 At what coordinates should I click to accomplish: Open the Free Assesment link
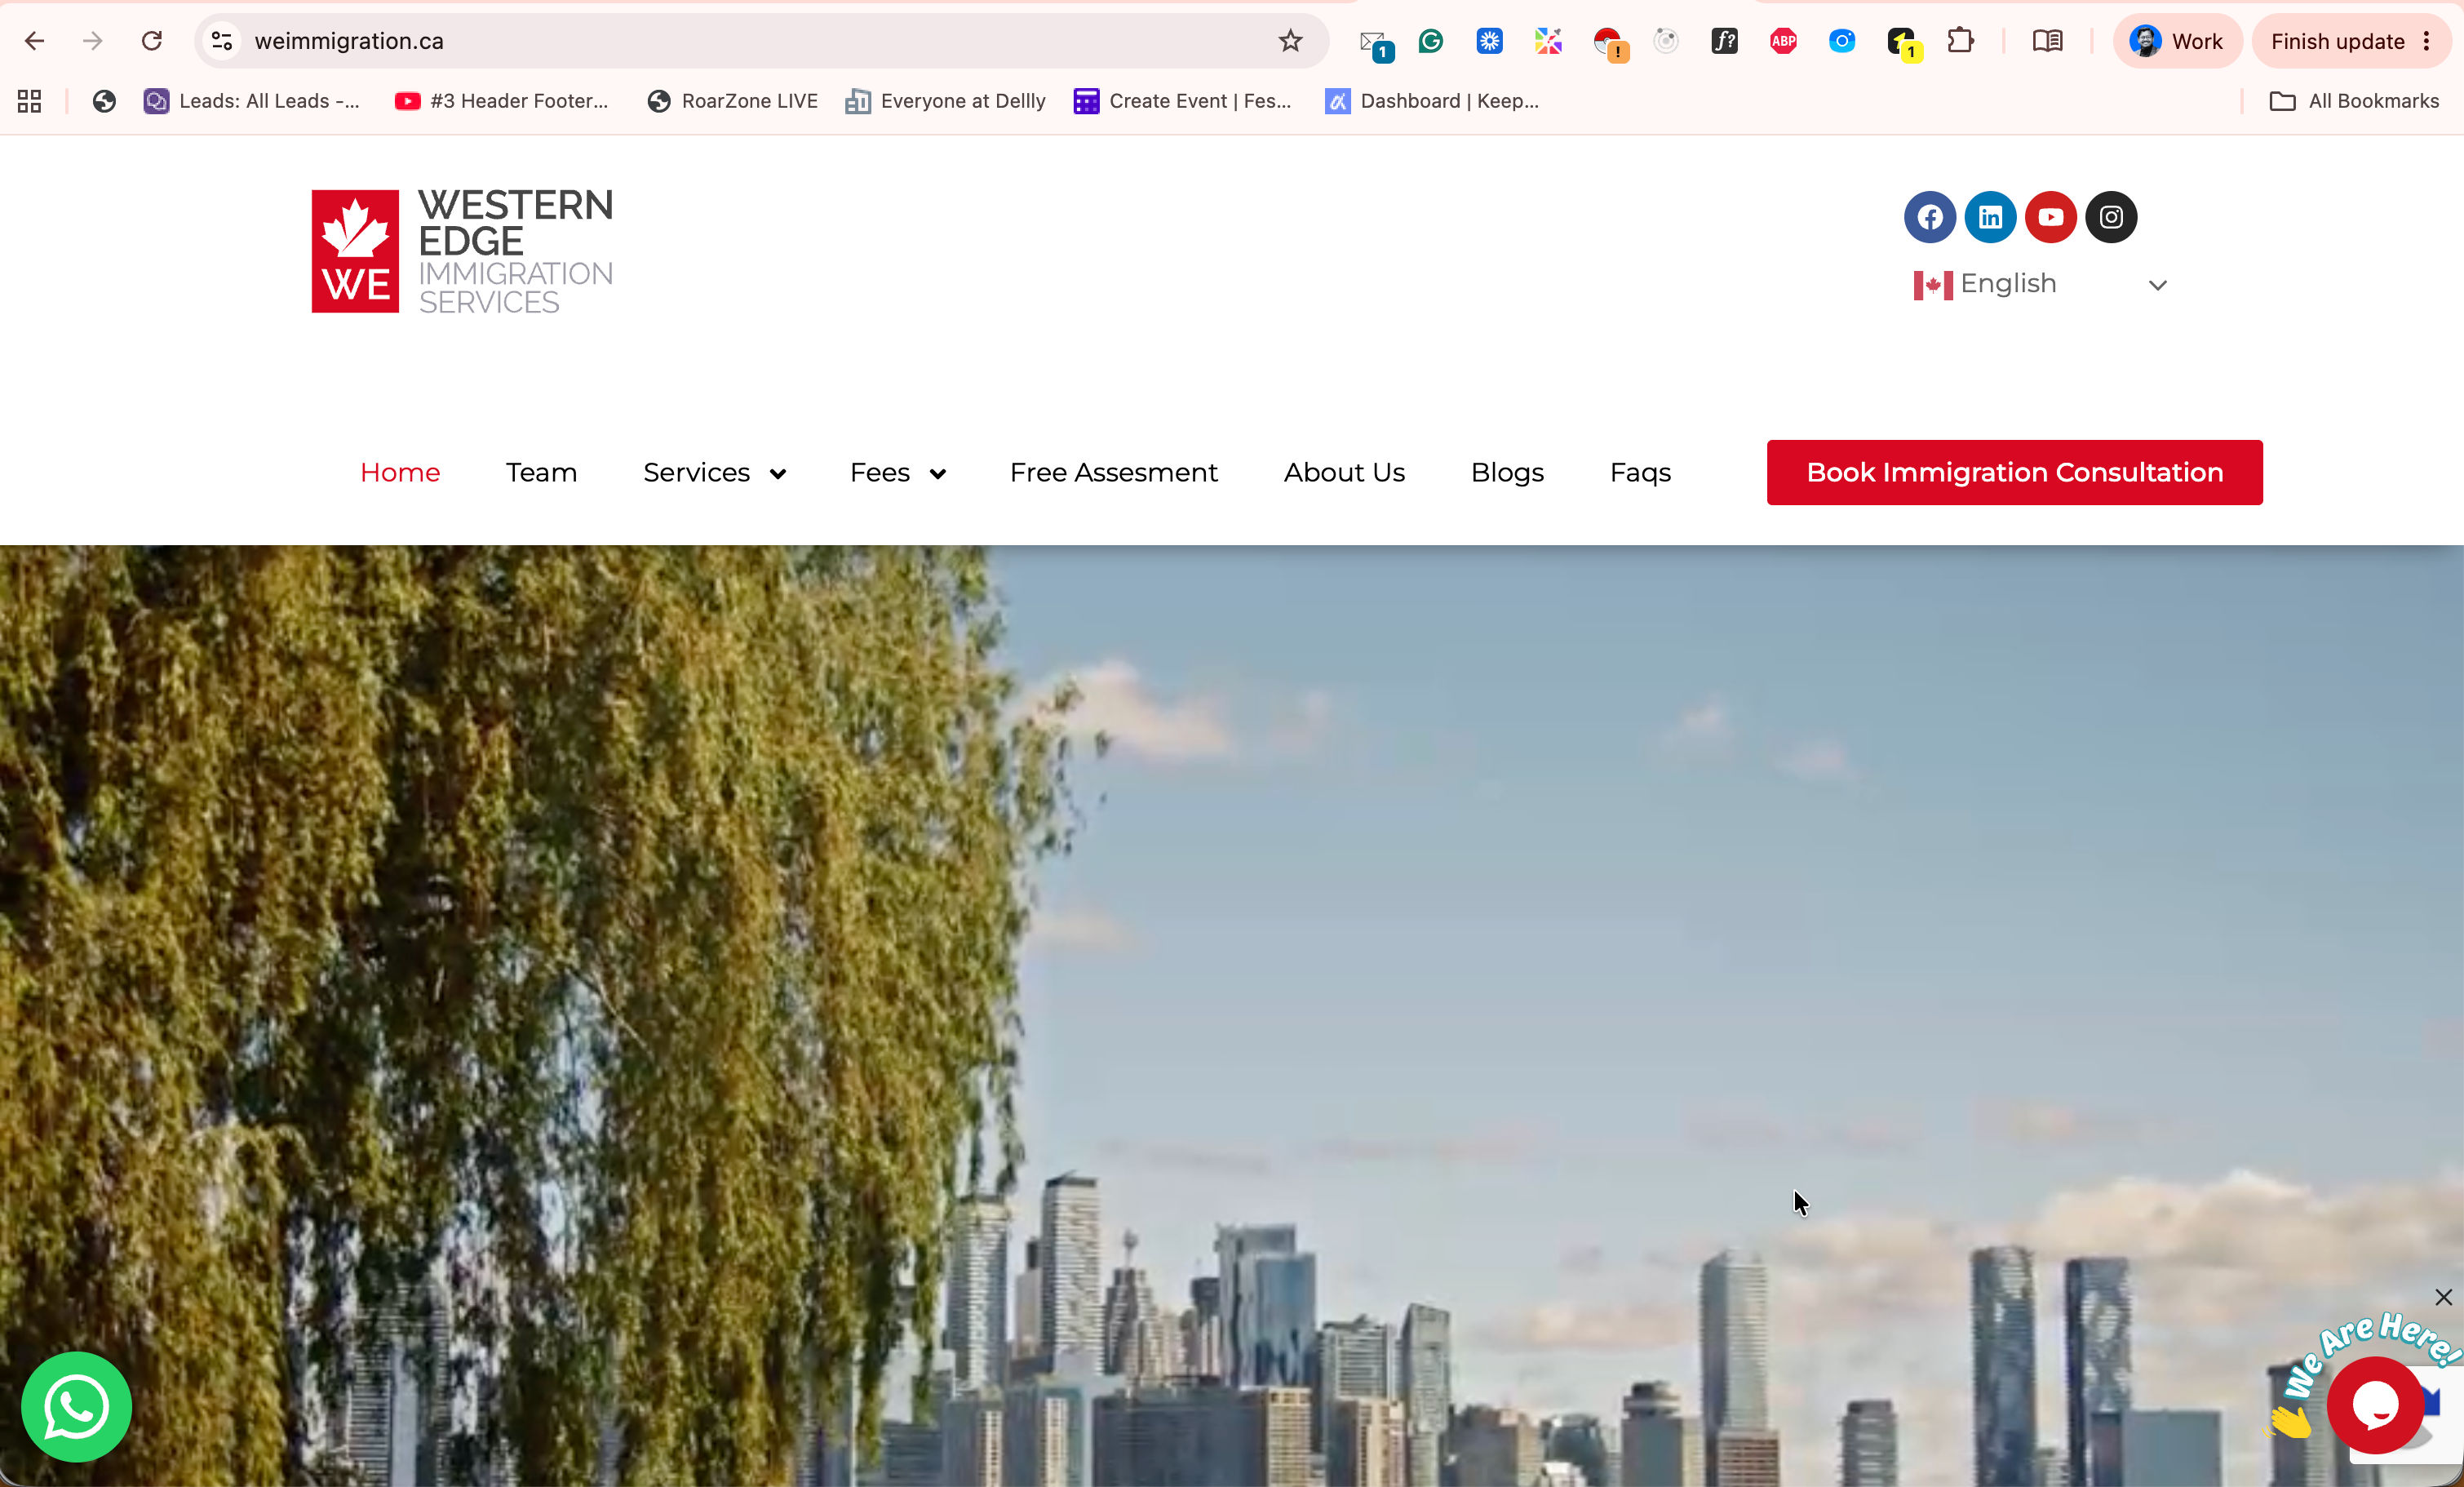point(1113,473)
